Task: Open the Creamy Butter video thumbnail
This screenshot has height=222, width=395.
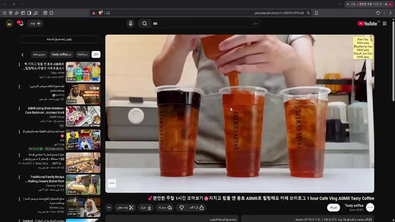Action: (x=83, y=185)
